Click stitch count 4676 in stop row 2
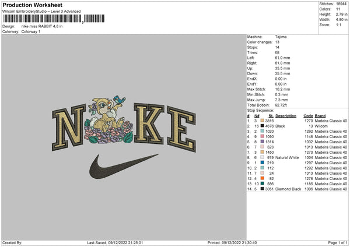This screenshot has height=247, width=350. [269, 126]
